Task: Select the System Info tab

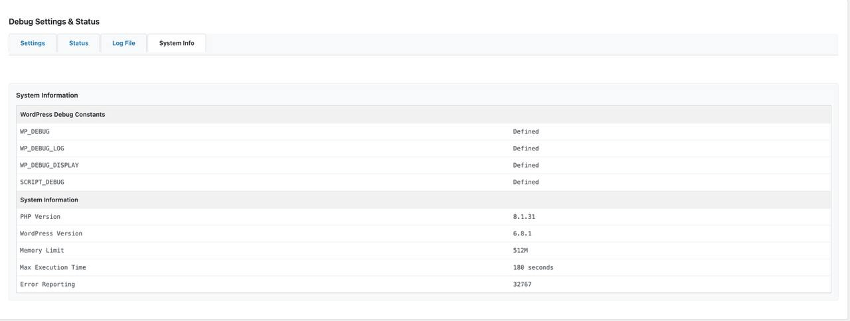Action: tap(177, 43)
